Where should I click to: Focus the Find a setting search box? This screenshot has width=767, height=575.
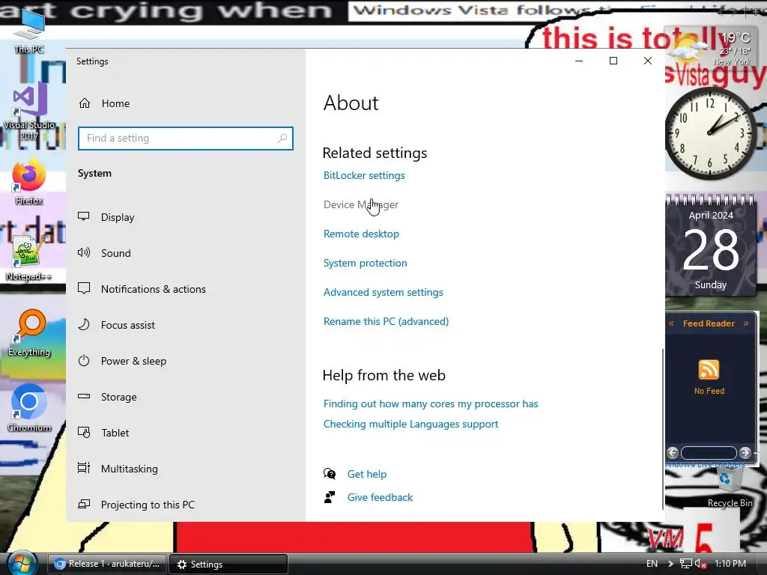[x=186, y=139]
